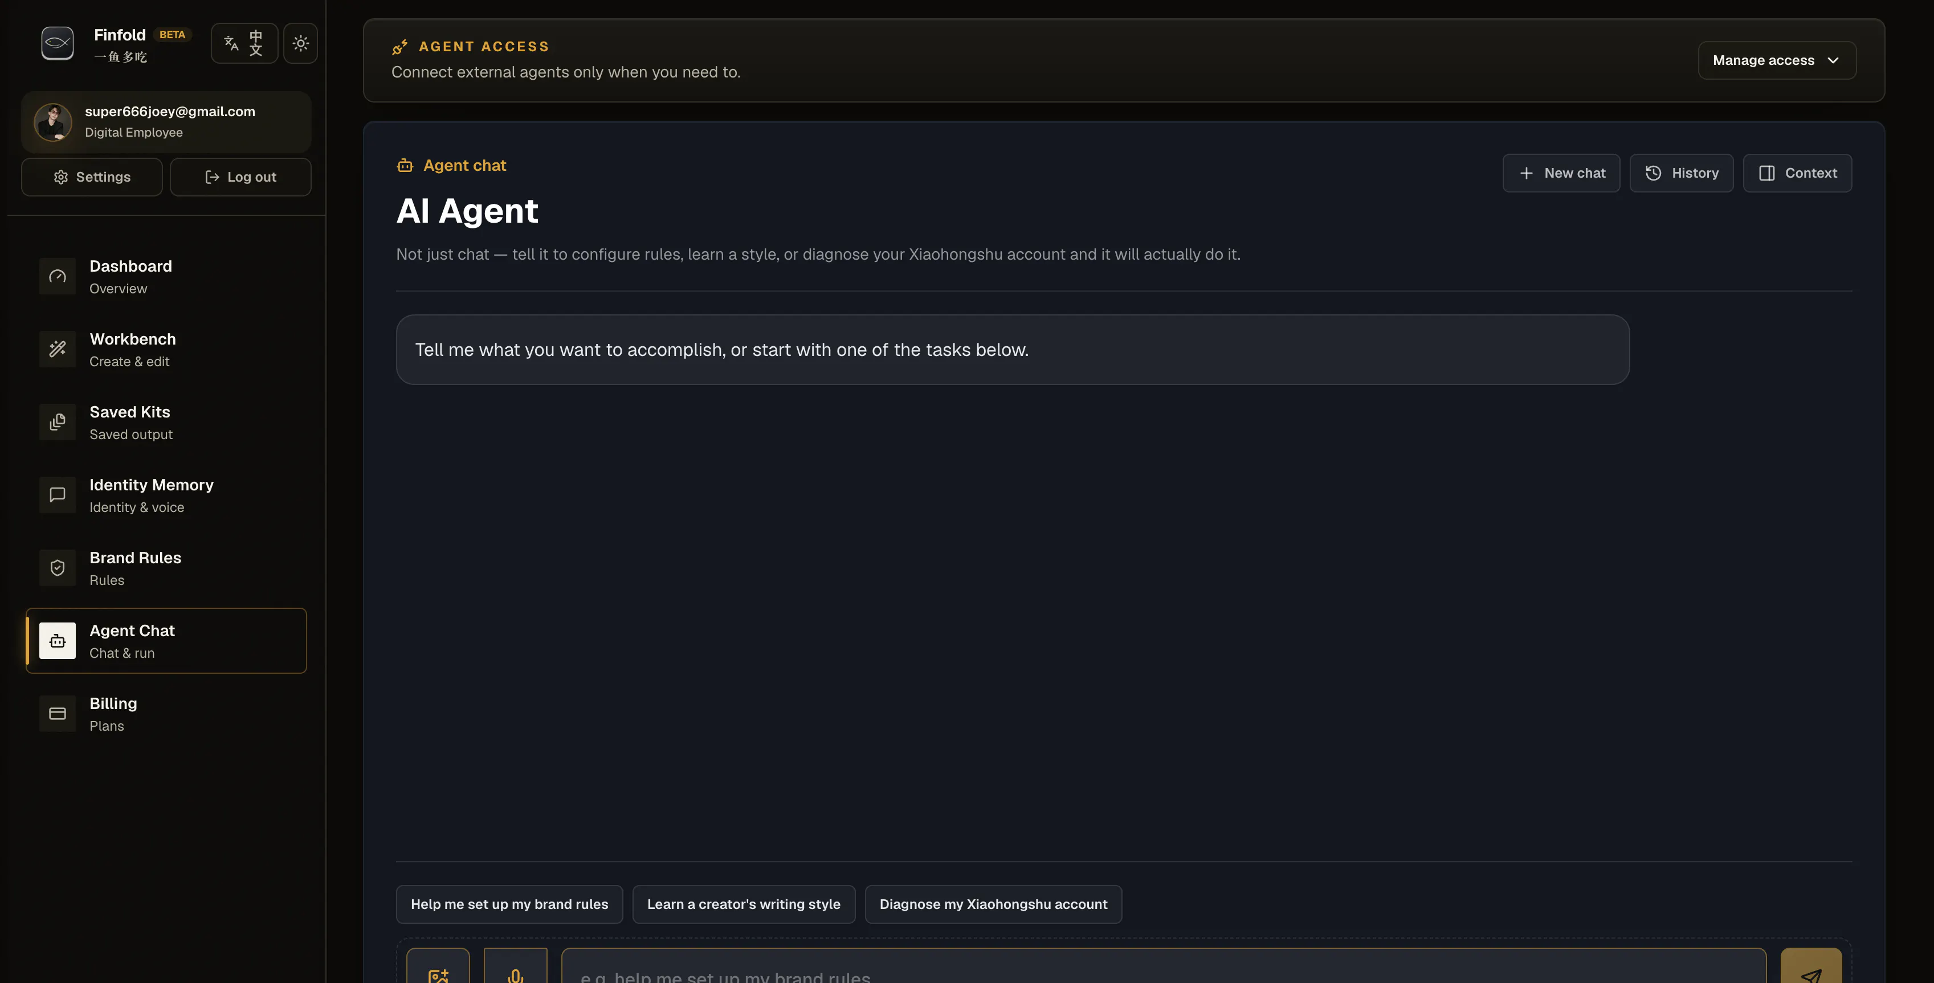Click the Billing card icon
This screenshot has width=1934, height=983.
pyautogui.click(x=57, y=713)
